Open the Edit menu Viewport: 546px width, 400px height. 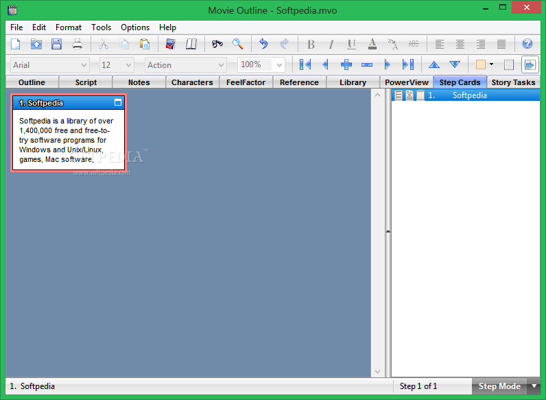click(39, 27)
